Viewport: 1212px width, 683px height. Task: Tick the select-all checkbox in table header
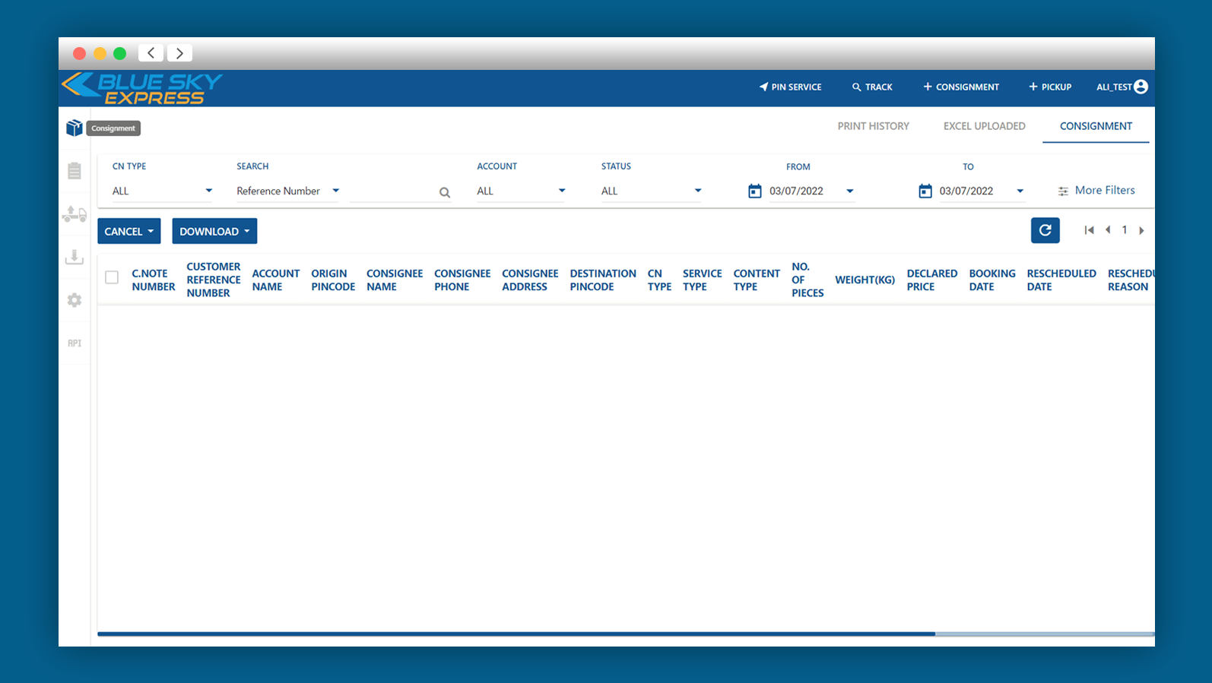coord(112,277)
